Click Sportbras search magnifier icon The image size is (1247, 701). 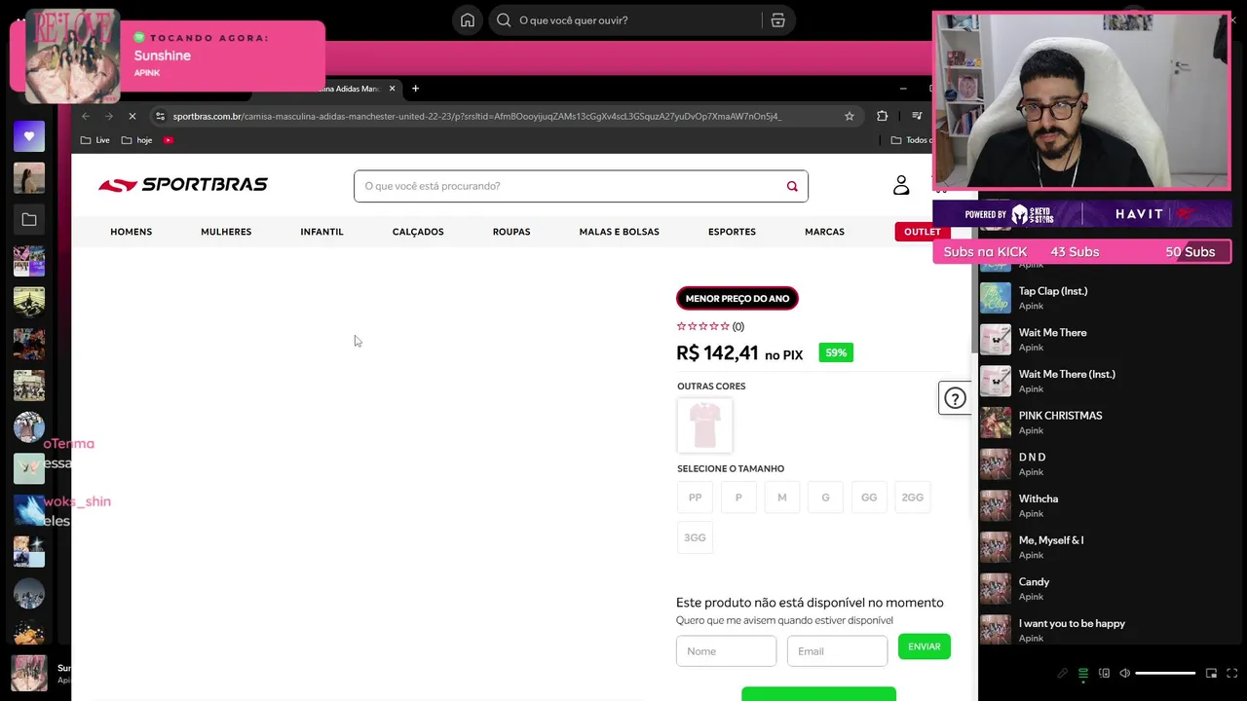pos(792,186)
